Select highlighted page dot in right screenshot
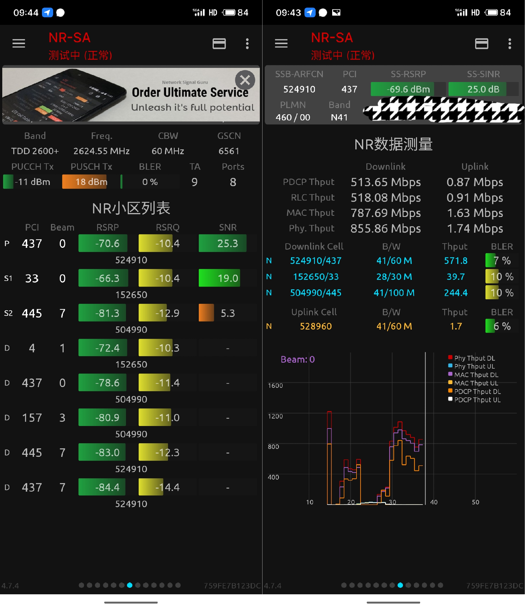 point(400,585)
